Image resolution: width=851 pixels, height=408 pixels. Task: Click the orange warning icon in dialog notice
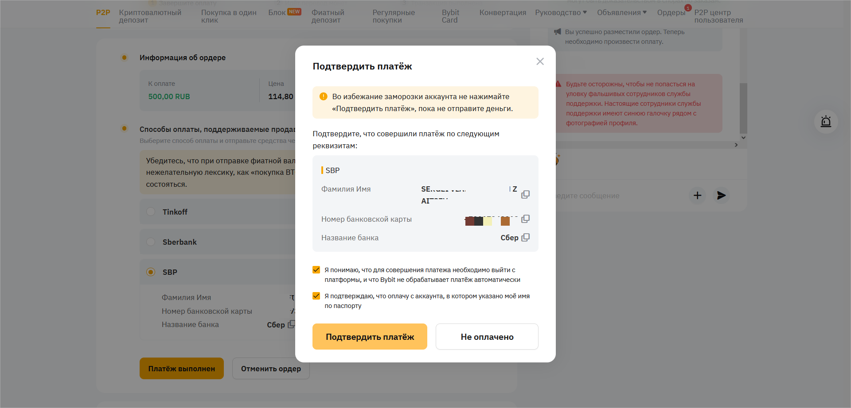point(324,96)
